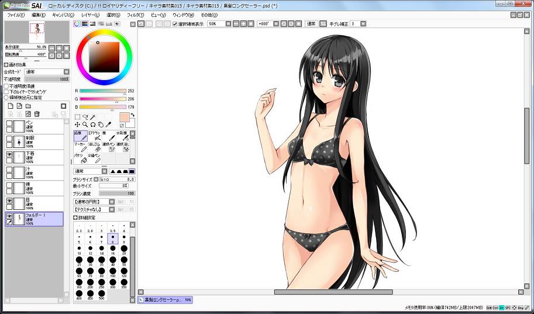Activate the Move layer tool
Viewport: 534px width, 314px height.
[x=77, y=125]
